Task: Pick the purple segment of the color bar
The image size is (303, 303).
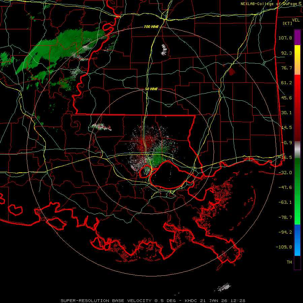Action: (x=297, y=37)
